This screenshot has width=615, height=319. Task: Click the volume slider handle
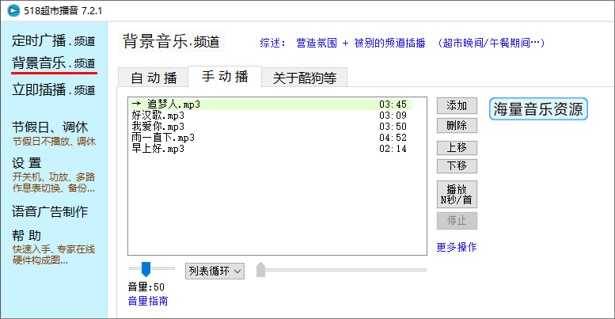click(x=146, y=269)
